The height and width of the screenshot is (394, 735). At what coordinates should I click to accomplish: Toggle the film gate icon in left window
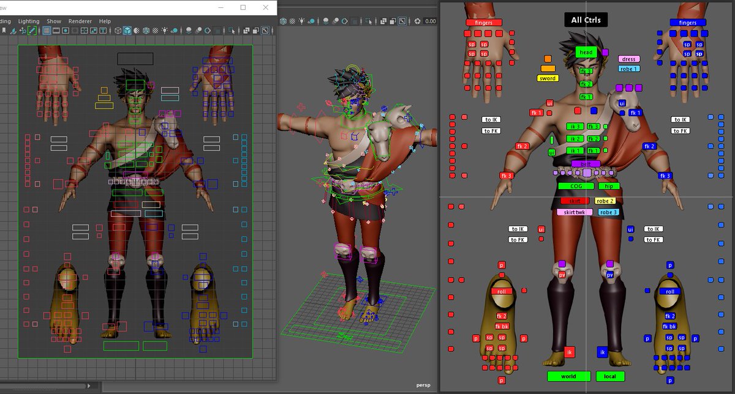pyautogui.click(x=55, y=31)
